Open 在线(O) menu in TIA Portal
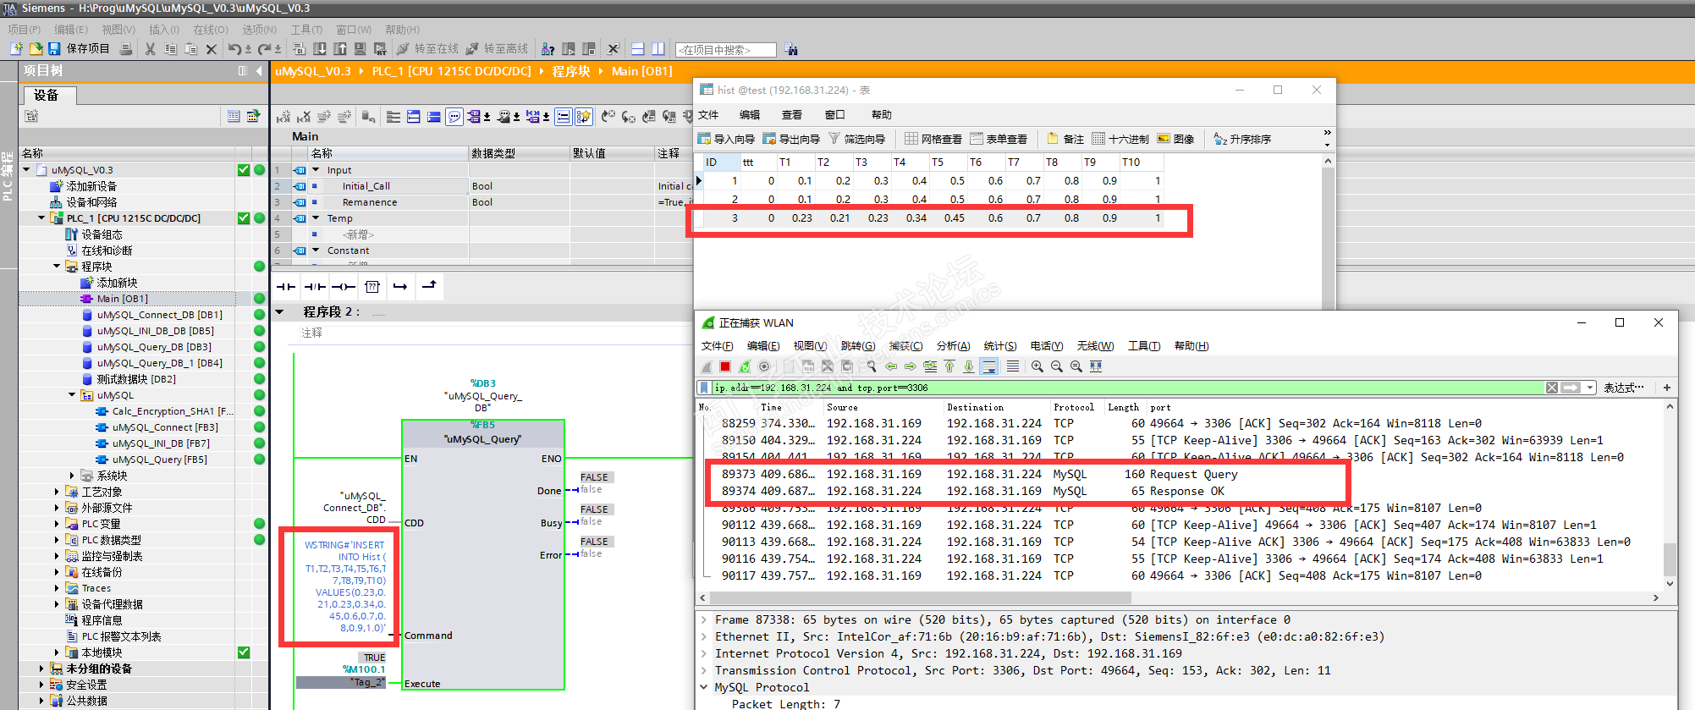This screenshot has width=1695, height=710. coord(211,30)
